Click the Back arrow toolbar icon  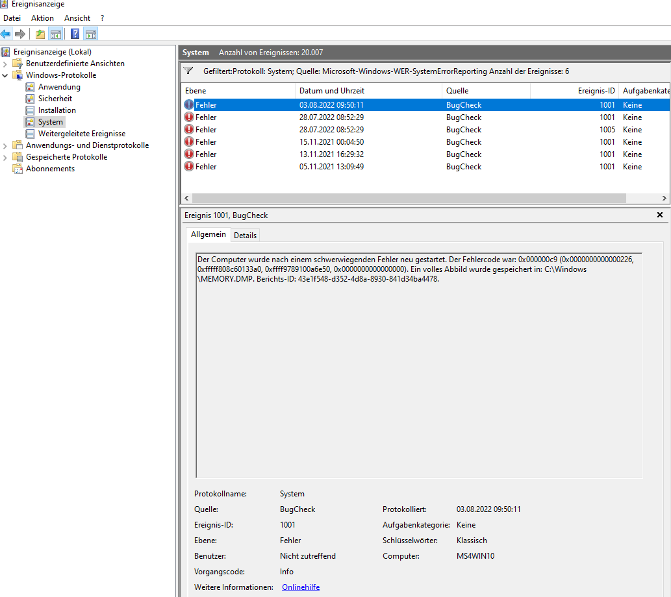(x=6, y=34)
